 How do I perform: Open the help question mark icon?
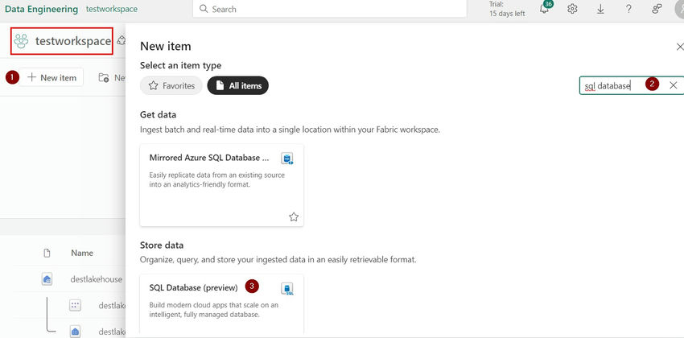point(628,9)
